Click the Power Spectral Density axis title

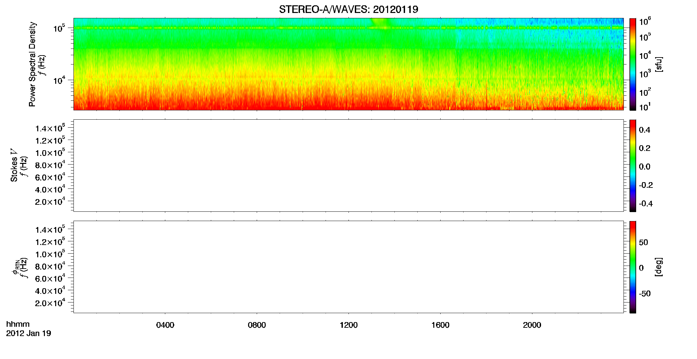(x=32, y=64)
